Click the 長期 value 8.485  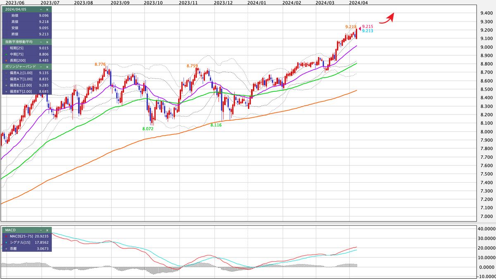pos(44,61)
